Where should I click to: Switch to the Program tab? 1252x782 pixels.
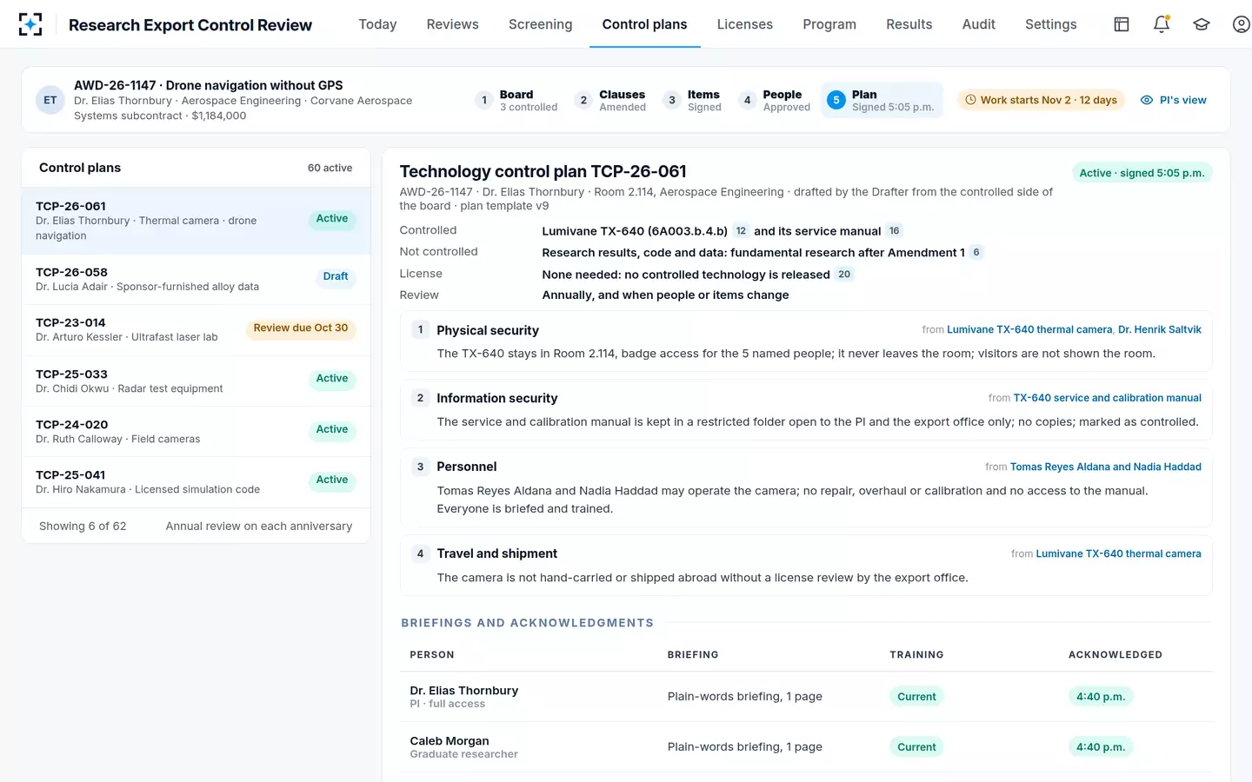(829, 24)
